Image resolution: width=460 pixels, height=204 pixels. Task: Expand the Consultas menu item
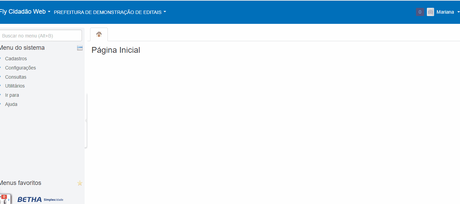(x=15, y=77)
